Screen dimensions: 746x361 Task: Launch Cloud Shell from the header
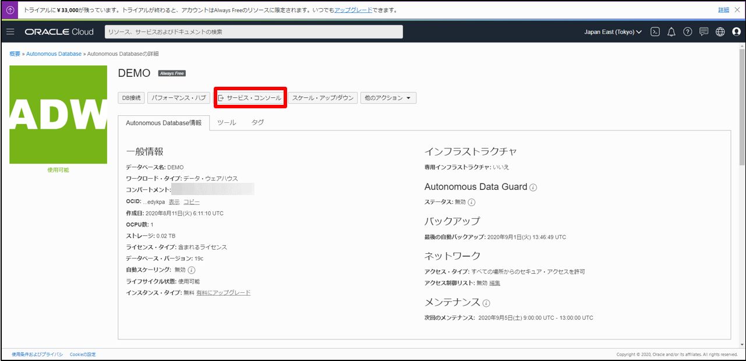(655, 32)
